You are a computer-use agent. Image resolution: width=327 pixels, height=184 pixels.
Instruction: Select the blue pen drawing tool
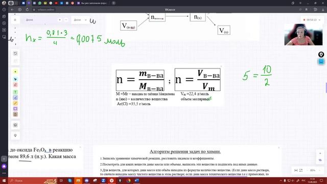(x=15, y=98)
